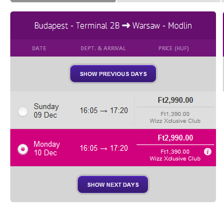Click the Monday 10 Dec date text

[47, 148]
